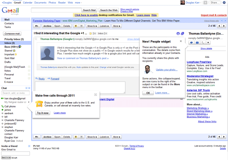Viewport: 228px width, 160px height.
Task: Open Calendar from the Google bar
Action: (x=28, y=2)
